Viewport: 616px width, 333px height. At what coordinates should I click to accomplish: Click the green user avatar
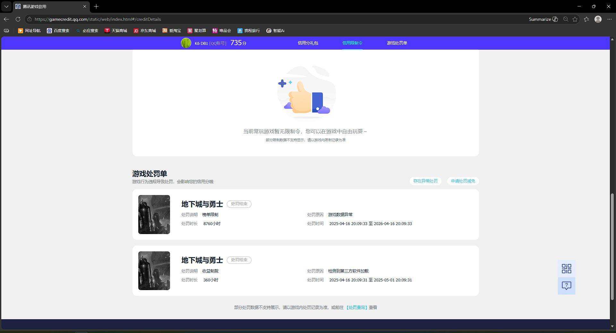pos(186,43)
